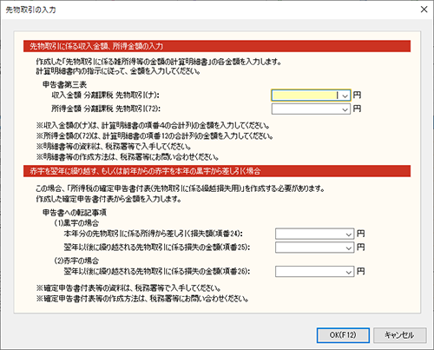The height and width of the screenshot is (350, 434).
Task: Click the 申告書への転記事項 label
Action: [75, 213]
